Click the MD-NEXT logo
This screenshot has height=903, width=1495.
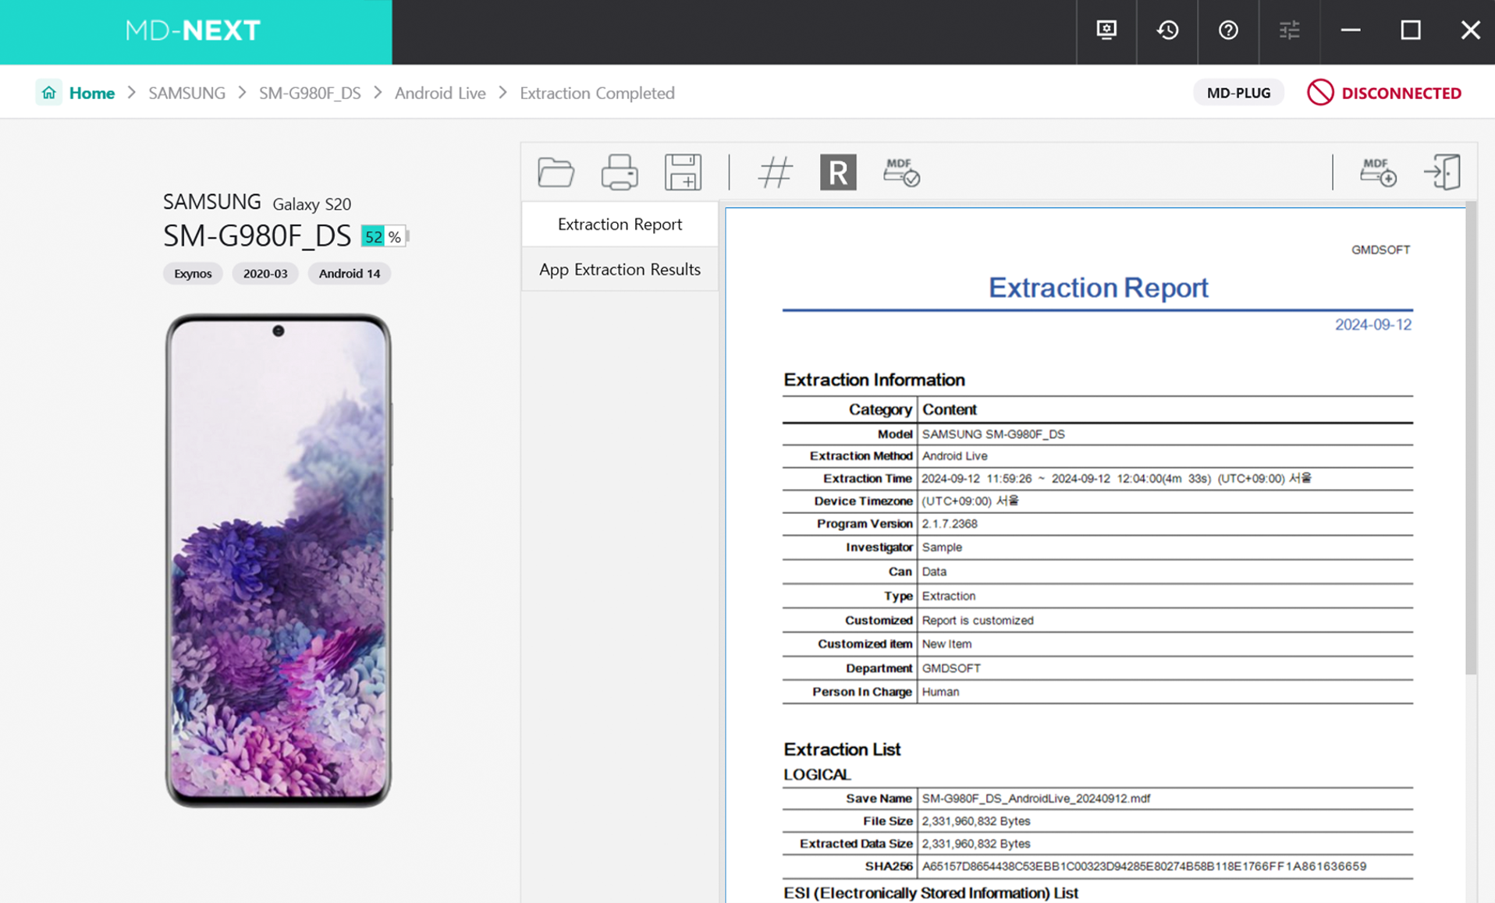pos(193,30)
